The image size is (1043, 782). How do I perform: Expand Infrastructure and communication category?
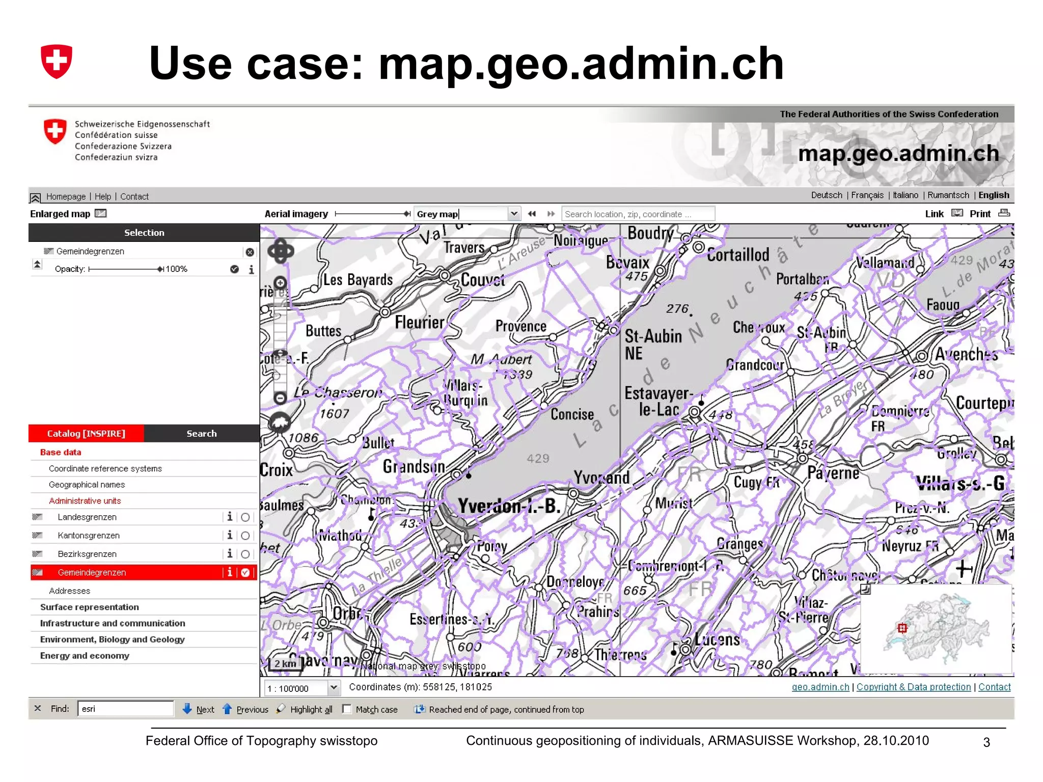(113, 623)
